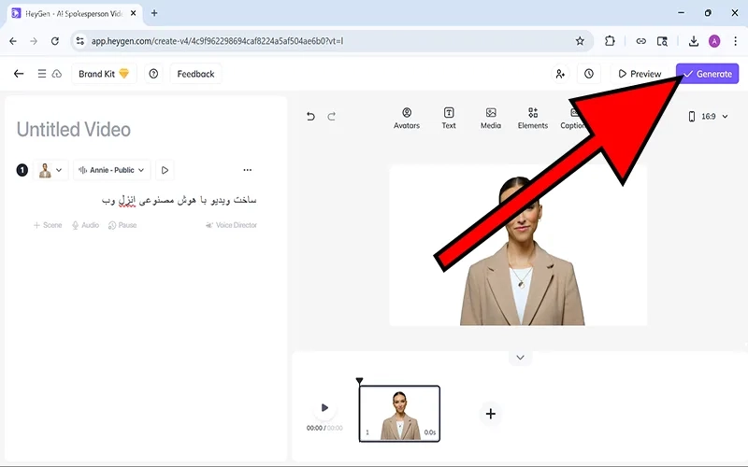Select the Text tool
This screenshot has width=748, height=467.
449,119
